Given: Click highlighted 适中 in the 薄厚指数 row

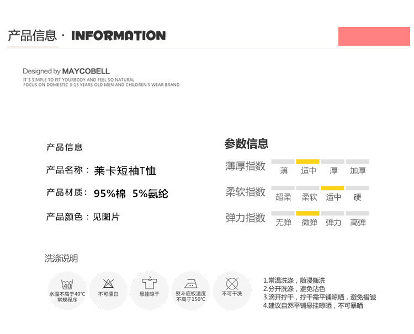Looking at the screenshot, I should (309, 170).
